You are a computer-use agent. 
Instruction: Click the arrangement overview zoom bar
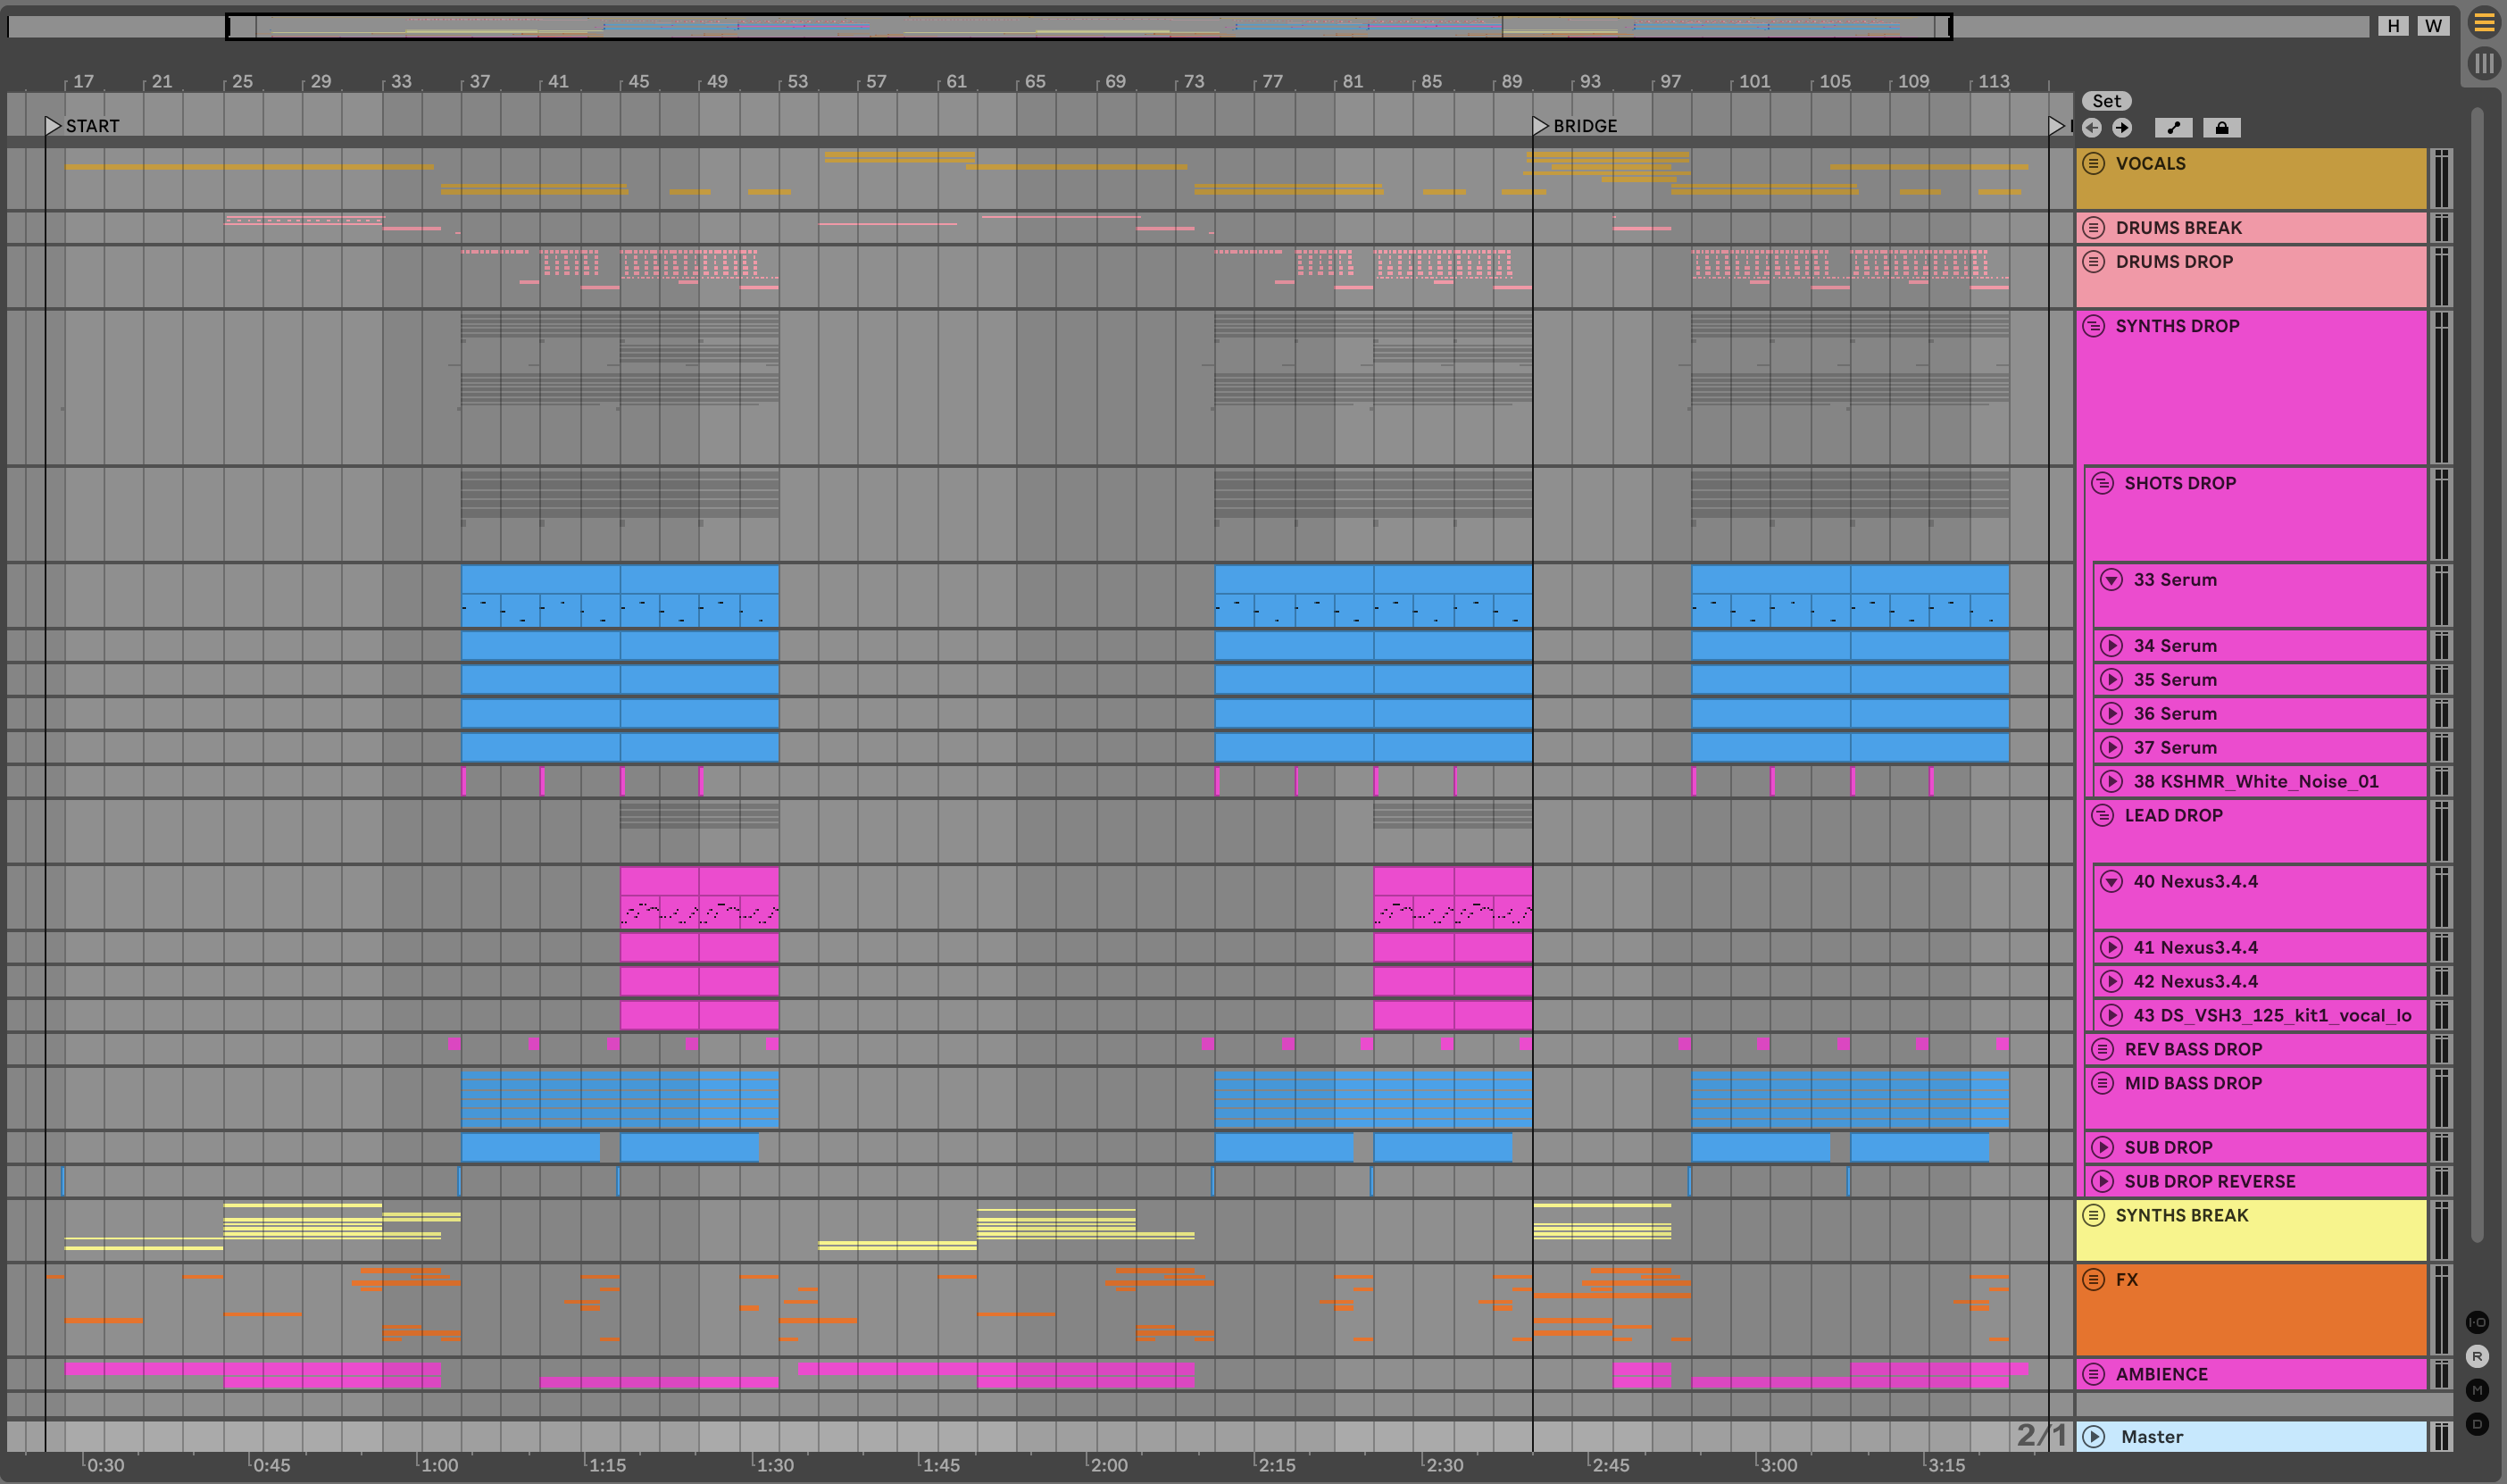pos(1087,26)
